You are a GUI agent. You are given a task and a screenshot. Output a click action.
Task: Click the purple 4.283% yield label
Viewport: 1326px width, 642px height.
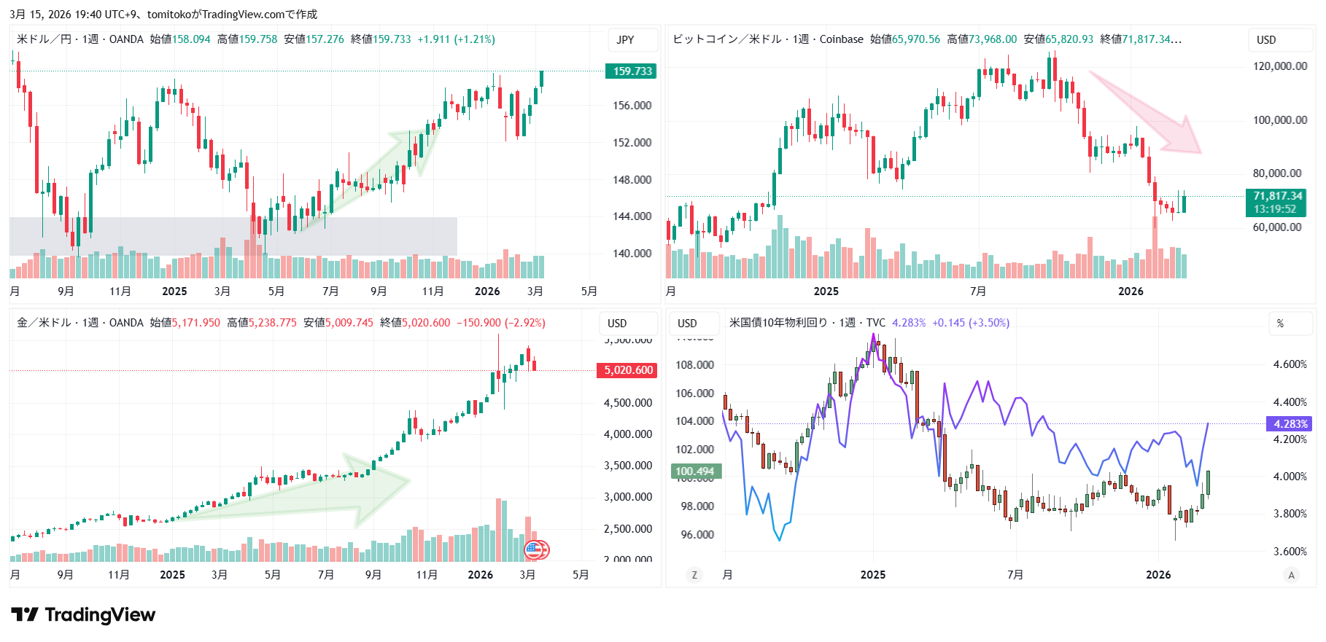1290,424
